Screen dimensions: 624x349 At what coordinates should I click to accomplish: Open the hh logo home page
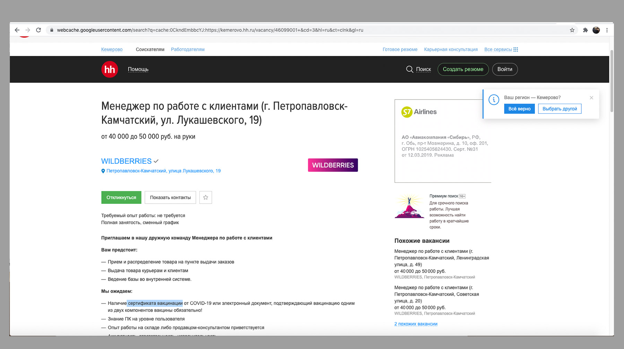[110, 69]
